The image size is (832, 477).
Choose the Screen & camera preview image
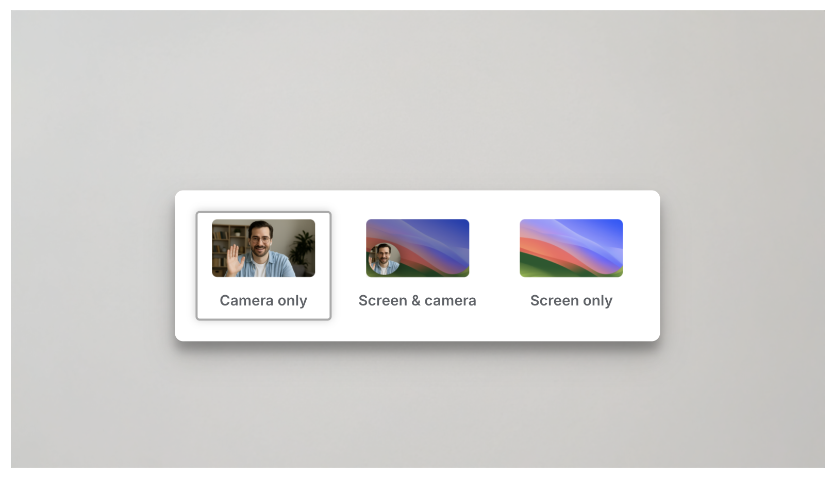coord(418,248)
